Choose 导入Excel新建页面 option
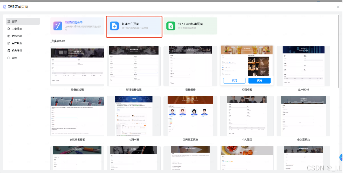 [190, 26]
